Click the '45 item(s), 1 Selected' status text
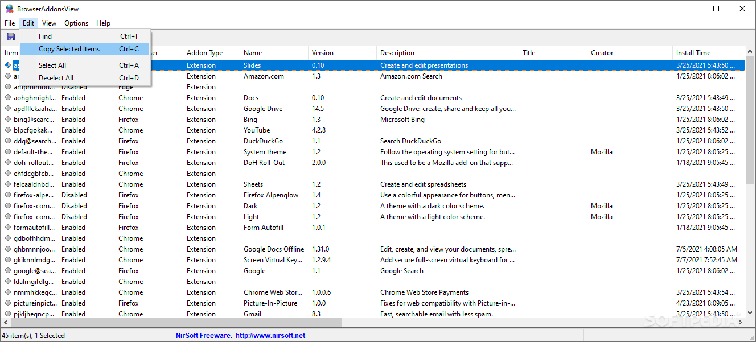 [34, 336]
